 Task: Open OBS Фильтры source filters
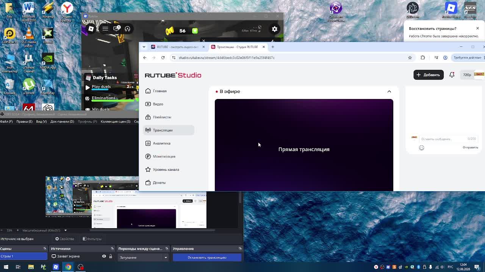tap(92, 239)
